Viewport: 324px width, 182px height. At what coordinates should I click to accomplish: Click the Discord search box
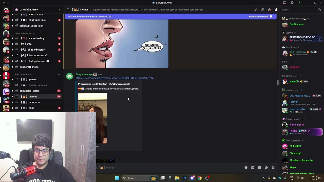coord(301,10)
